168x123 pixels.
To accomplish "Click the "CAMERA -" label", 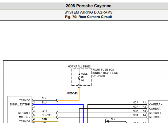I will pos(155,109).
